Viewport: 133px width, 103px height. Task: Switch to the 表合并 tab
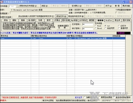117,20
